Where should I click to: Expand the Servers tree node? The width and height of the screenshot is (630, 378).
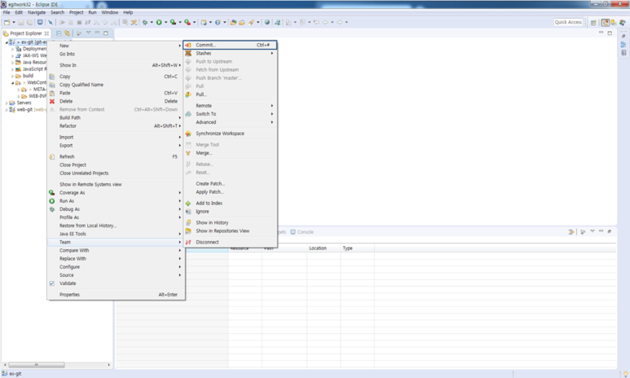[x=7, y=103]
